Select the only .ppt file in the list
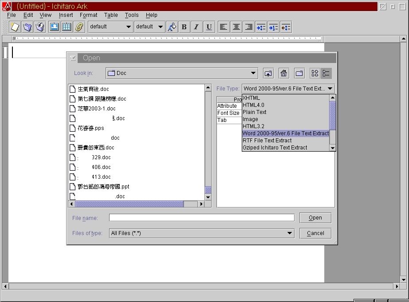 point(99,187)
